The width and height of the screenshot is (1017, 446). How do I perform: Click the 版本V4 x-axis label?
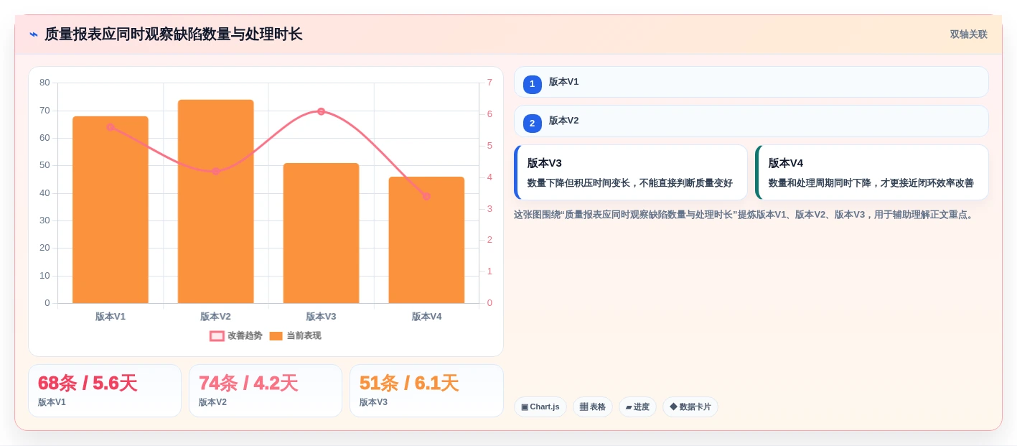pos(426,317)
